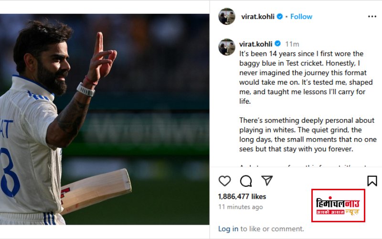View the 1,886,477 likes list
The image size is (382, 239).
(242, 196)
